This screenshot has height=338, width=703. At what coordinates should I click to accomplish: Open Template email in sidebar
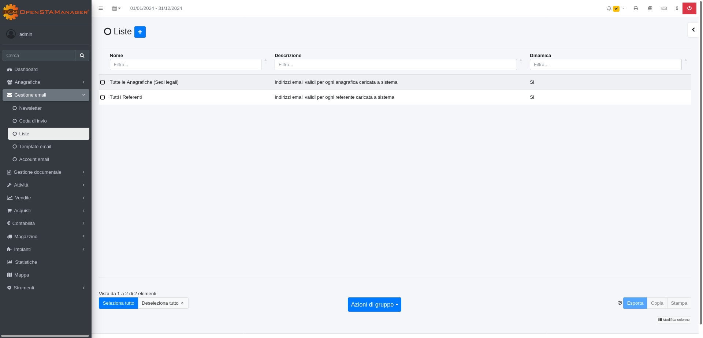35,147
